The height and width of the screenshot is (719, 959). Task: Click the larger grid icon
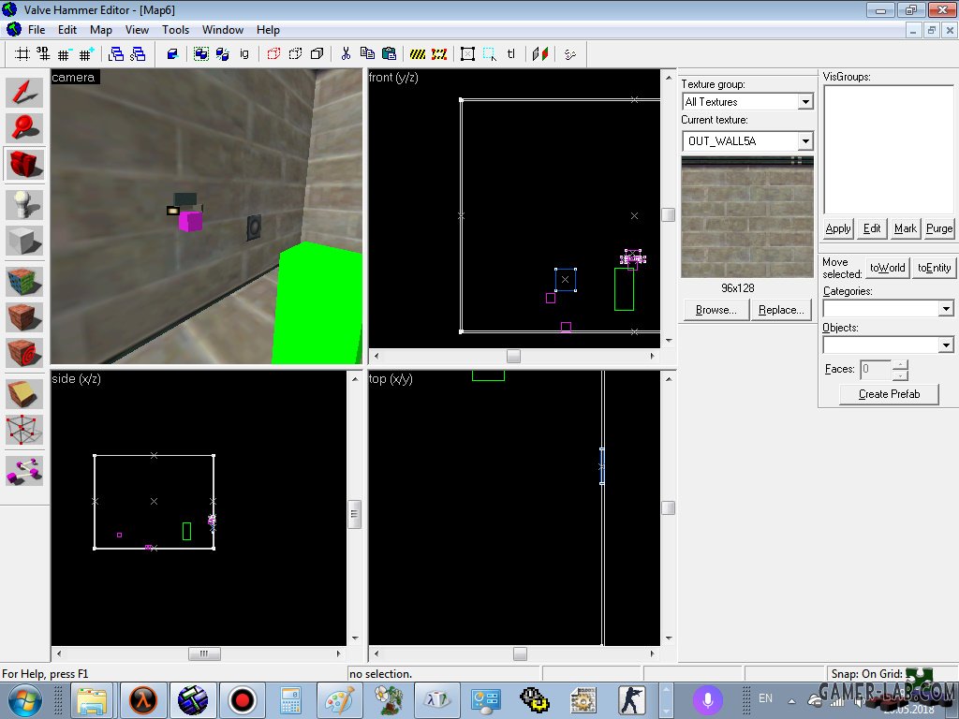tap(85, 54)
